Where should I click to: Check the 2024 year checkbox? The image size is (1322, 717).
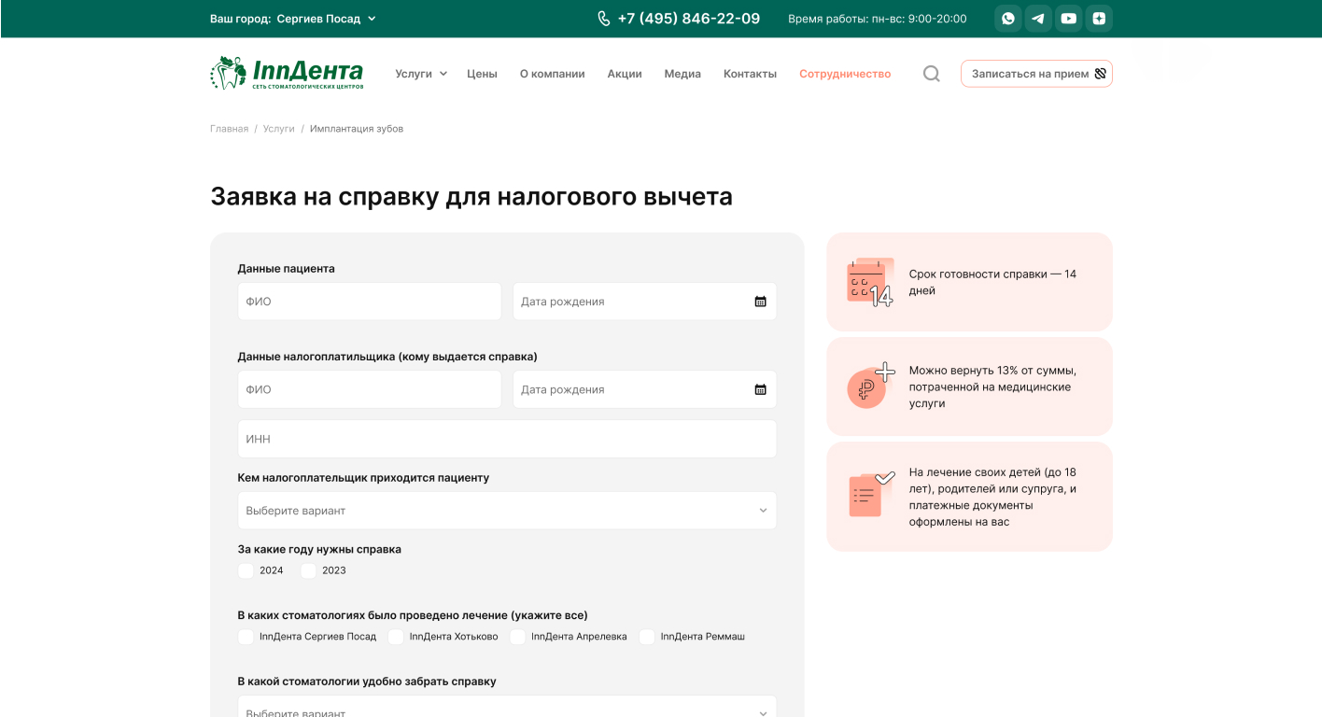[246, 570]
